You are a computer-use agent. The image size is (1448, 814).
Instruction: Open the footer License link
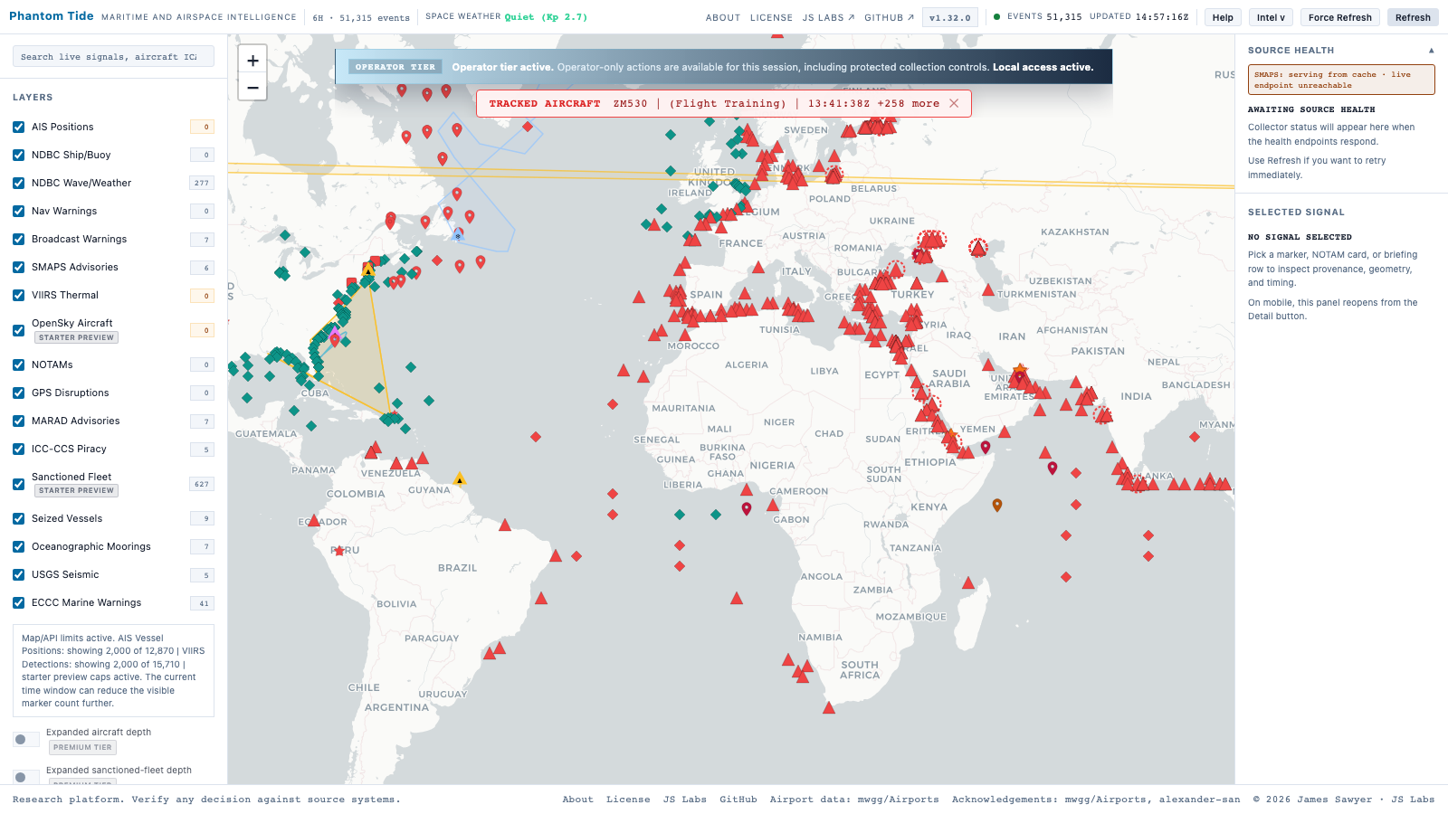click(628, 800)
